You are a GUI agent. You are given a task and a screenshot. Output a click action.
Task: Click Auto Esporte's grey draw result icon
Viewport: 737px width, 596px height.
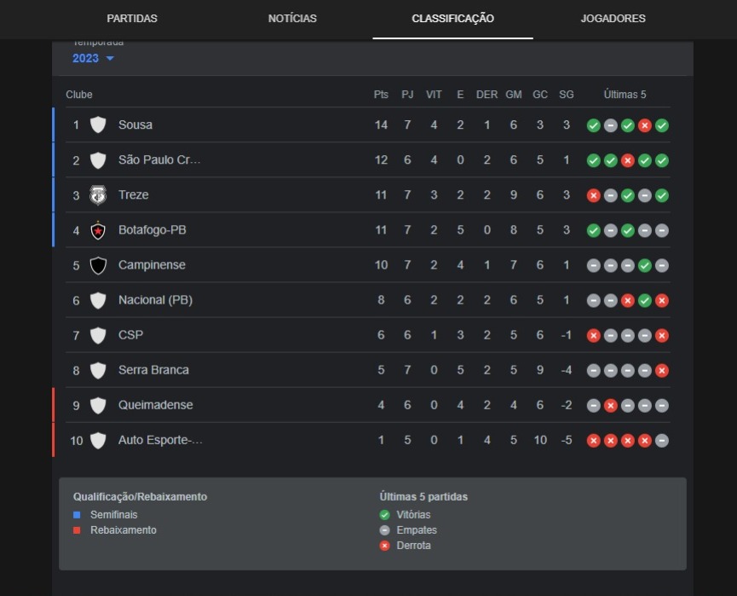click(661, 440)
